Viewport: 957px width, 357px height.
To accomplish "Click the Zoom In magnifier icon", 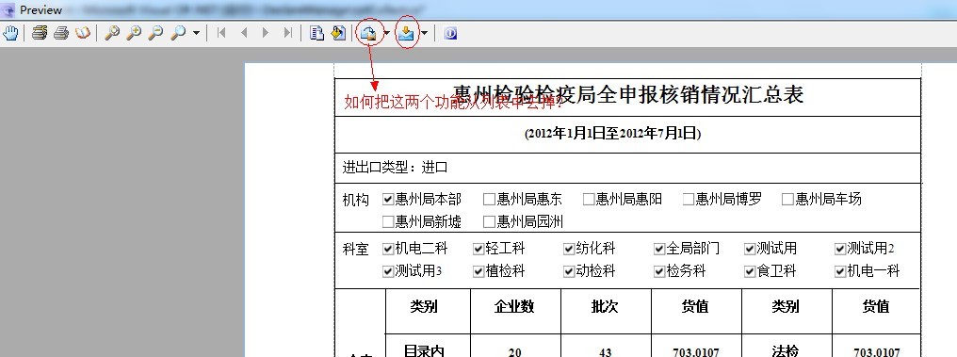I will (x=134, y=33).
